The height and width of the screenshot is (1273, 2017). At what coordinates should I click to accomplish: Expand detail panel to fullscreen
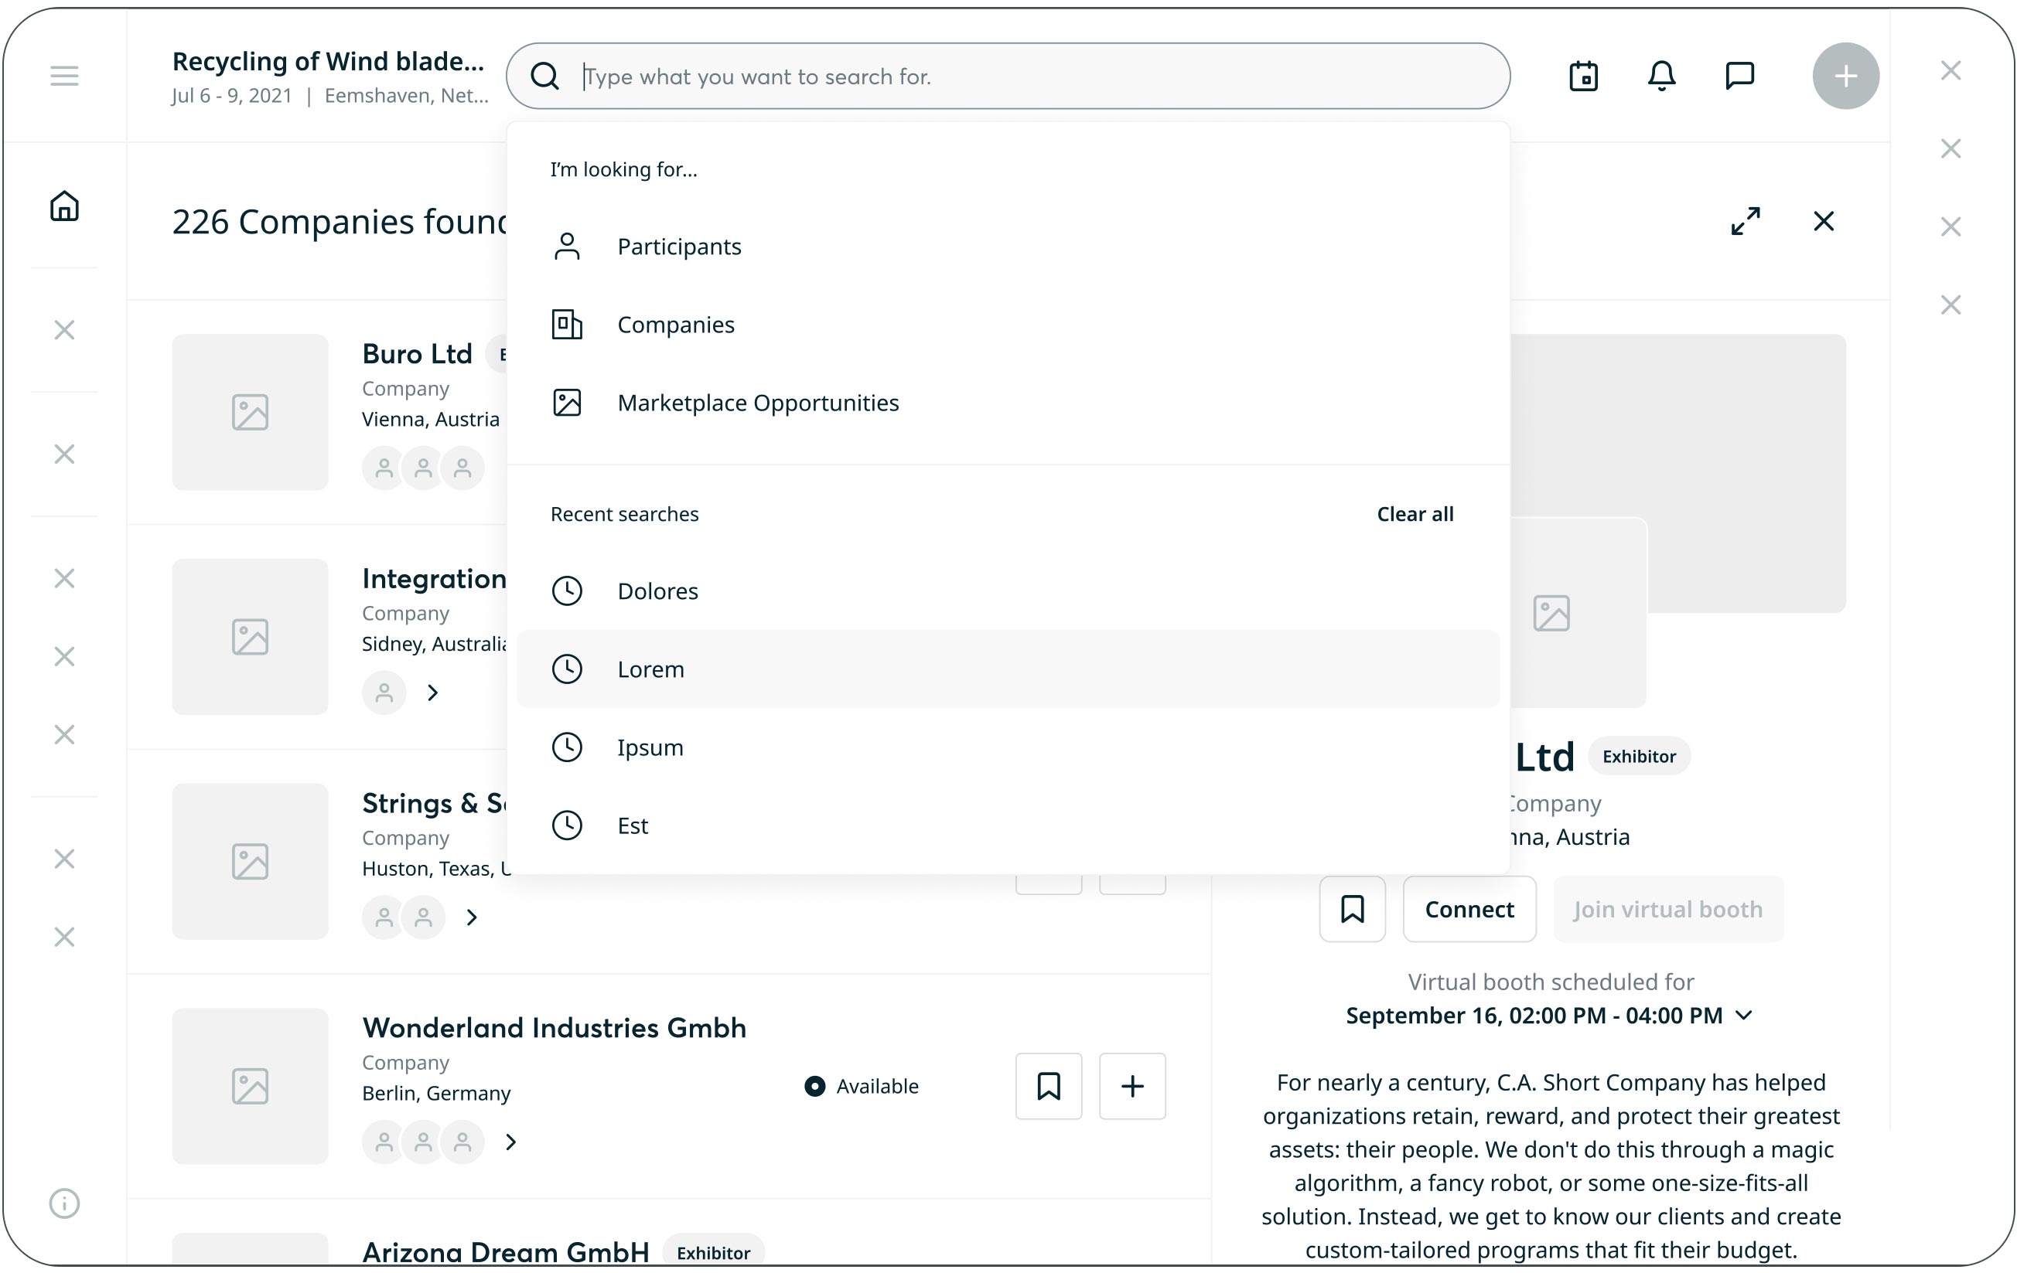(x=1746, y=221)
